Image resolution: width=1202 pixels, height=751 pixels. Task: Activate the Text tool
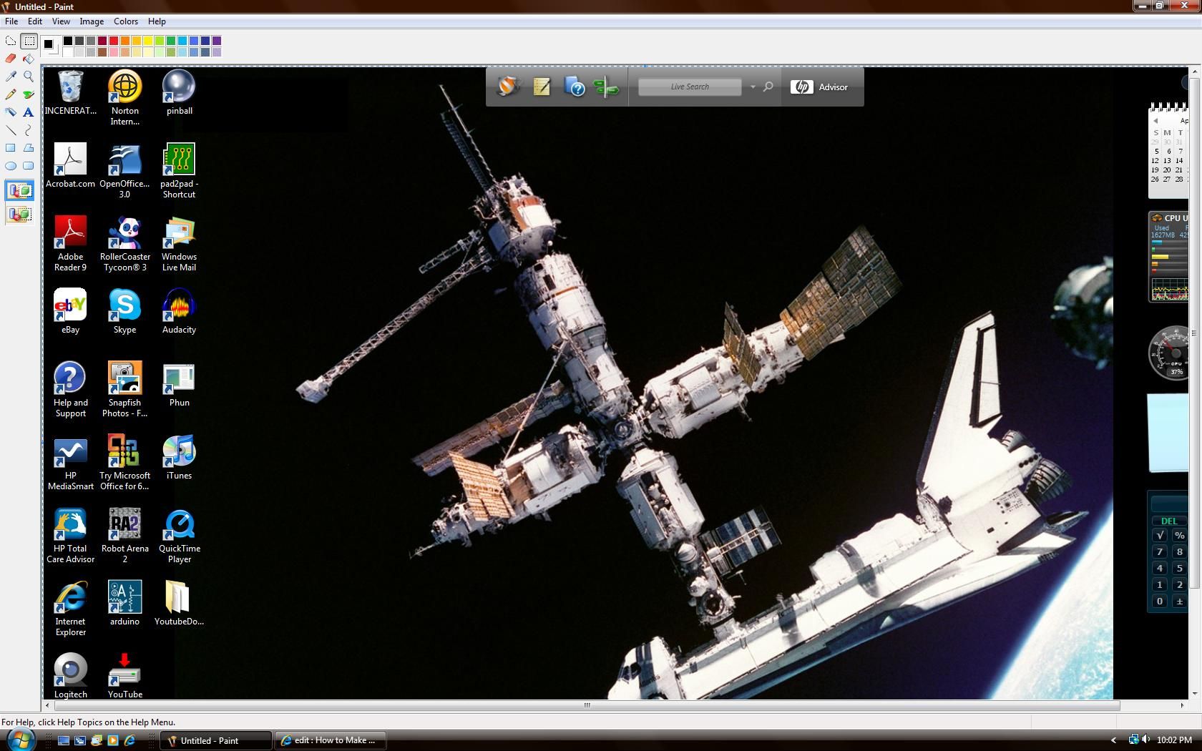point(29,112)
